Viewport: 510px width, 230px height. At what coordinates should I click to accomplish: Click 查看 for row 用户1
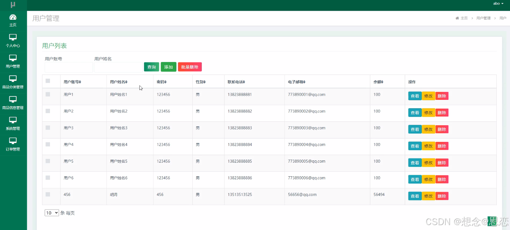pyautogui.click(x=415, y=96)
